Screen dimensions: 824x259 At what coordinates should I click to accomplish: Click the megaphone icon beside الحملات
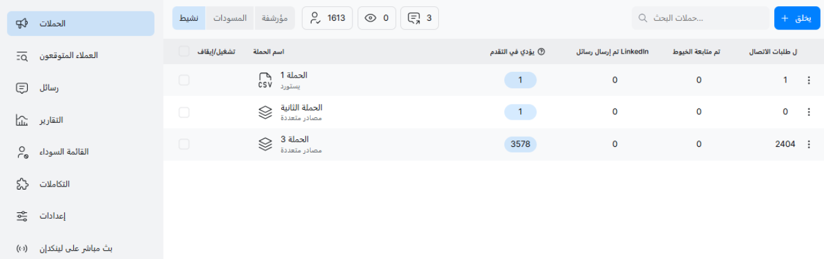22,23
